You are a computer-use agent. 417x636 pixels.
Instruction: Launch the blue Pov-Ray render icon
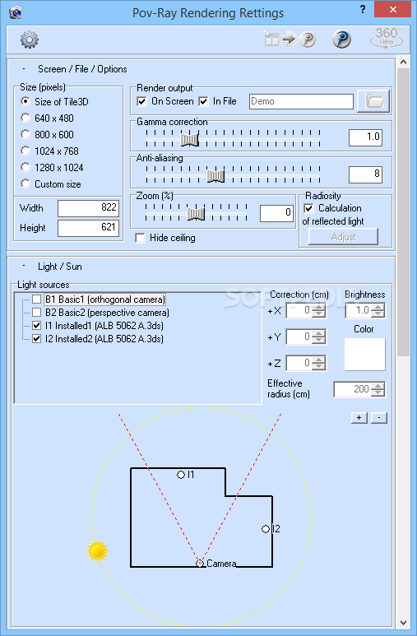pos(341,39)
